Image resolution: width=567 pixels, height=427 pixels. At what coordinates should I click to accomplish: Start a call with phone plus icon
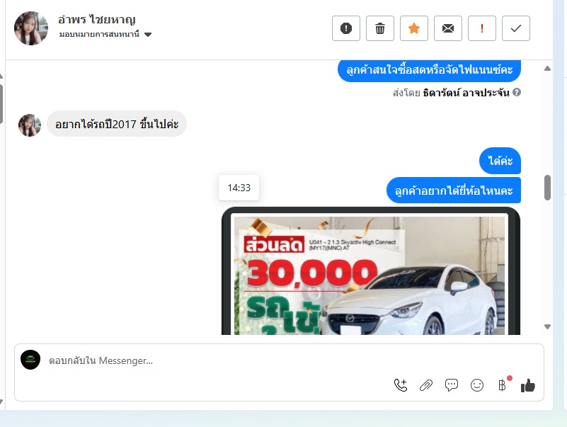pos(401,385)
